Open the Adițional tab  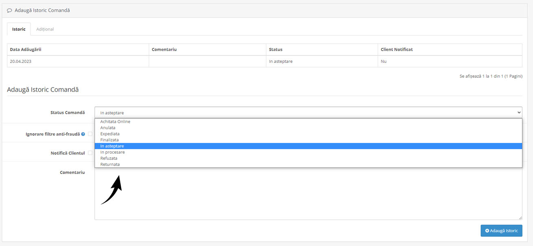click(x=45, y=29)
